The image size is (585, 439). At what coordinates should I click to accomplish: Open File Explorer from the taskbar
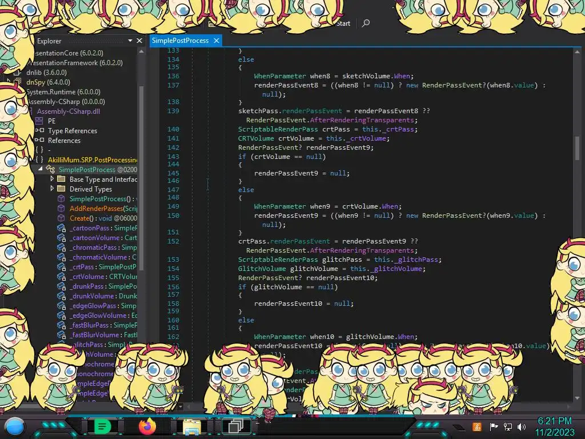[192, 427]
